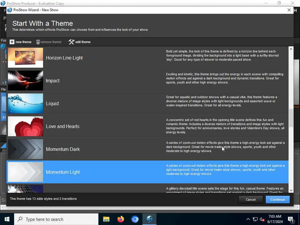Click the Momentum Dark description text
Screen dimensions: 300x225
point(225,147)
